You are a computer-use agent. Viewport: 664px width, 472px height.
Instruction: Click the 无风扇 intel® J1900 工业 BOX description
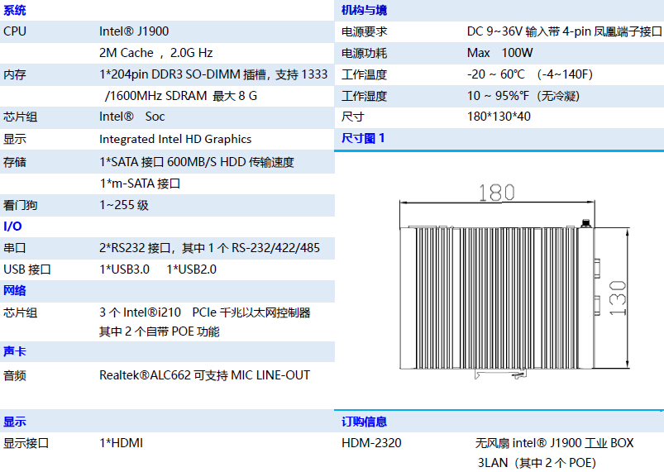coord(554,443)
